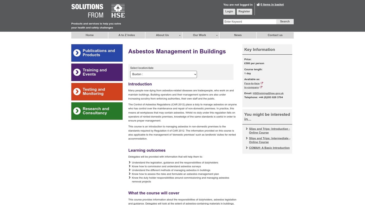Click inside the Enter Keyword search field

click(249, 21)
